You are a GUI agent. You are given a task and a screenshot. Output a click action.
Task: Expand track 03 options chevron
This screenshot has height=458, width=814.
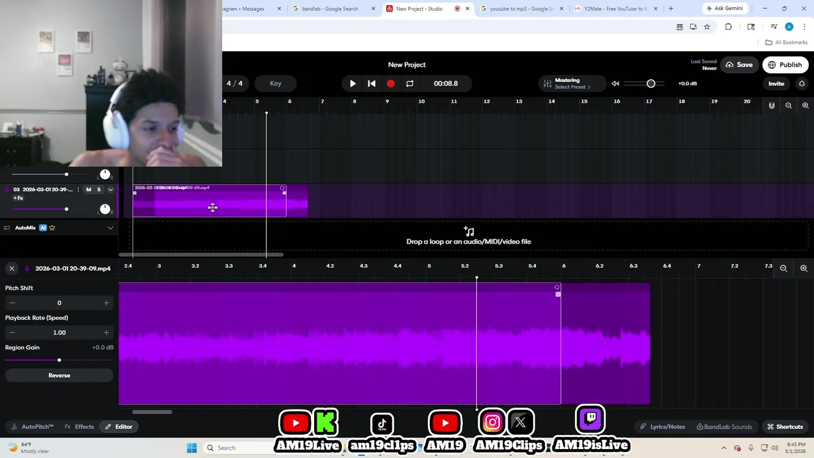tap(110, 190)
